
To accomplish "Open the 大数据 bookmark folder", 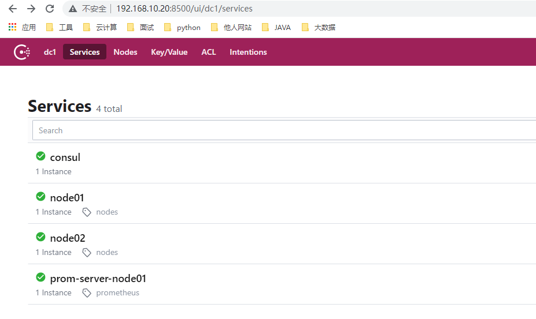I will 319,27.
